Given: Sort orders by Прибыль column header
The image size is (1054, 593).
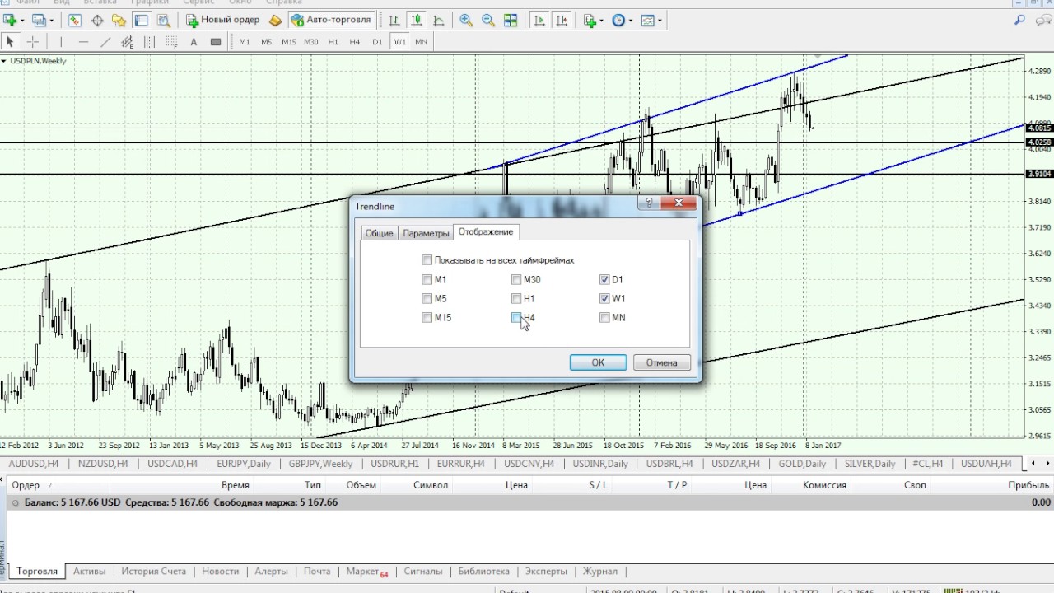Looking at the screenshot, I should coord(1028,485).
